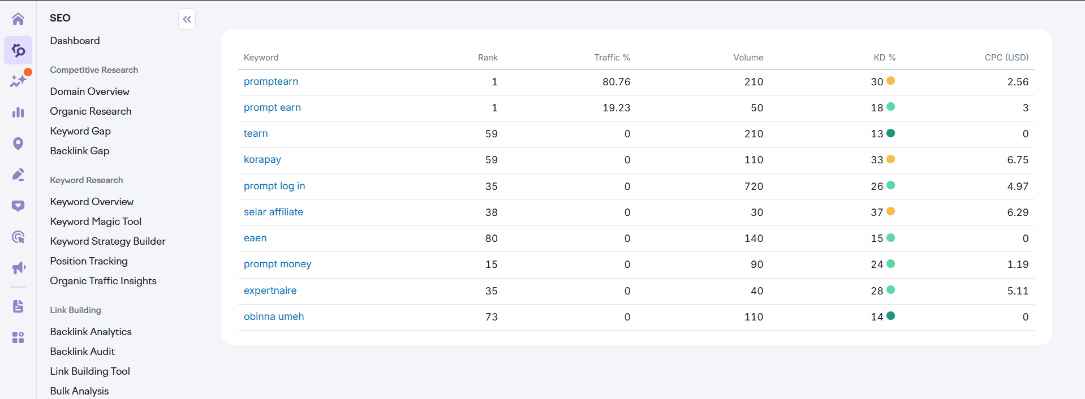Click the 'tearn' keyword link
This screenshot has height=399, width=1085.
click(x=256, y=133)
